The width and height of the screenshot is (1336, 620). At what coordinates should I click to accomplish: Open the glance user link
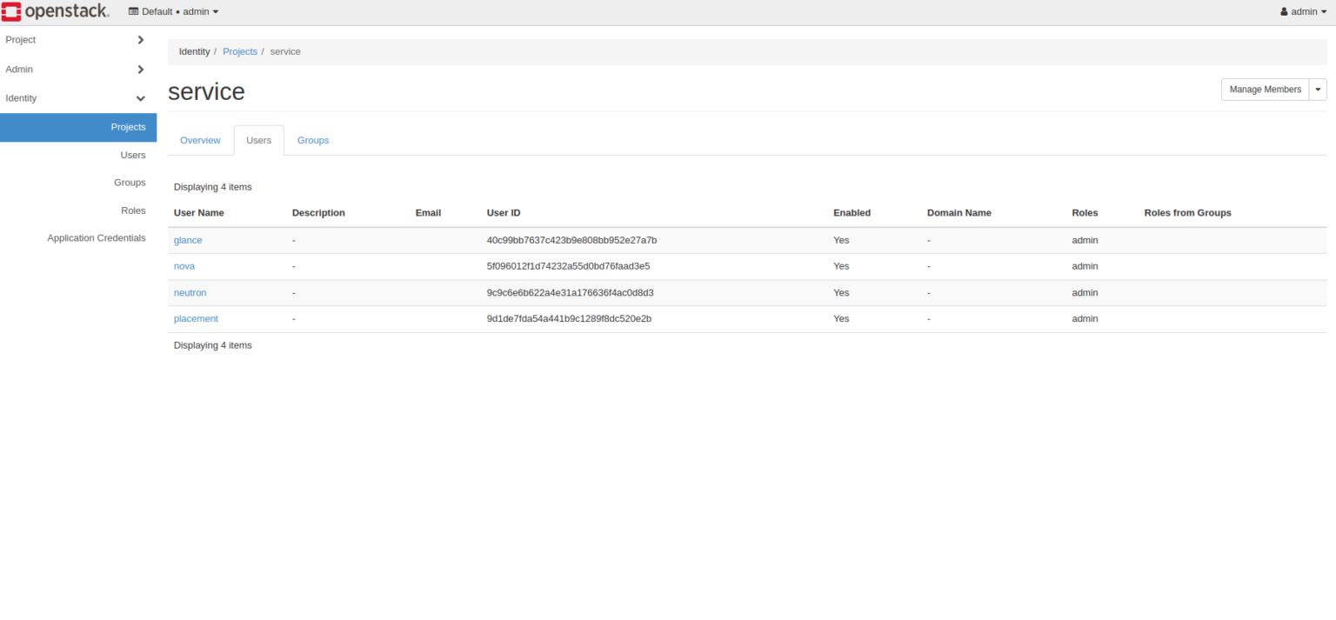click(x=188, y=240)
